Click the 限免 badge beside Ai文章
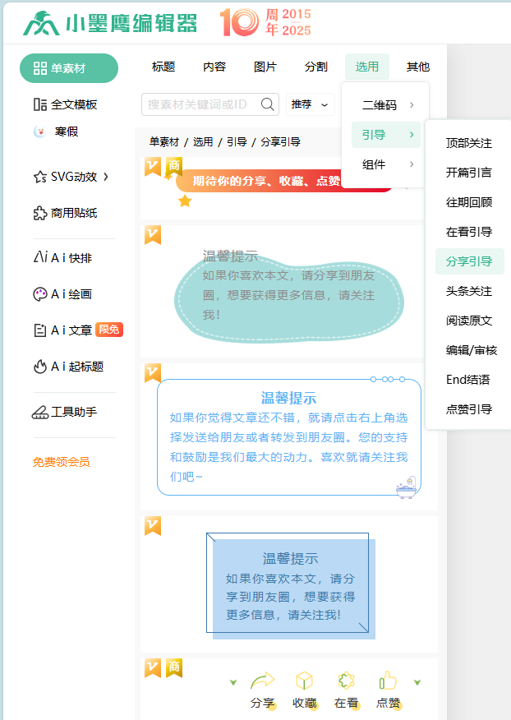Screen dimensions: 511x720 coord(108,330)
